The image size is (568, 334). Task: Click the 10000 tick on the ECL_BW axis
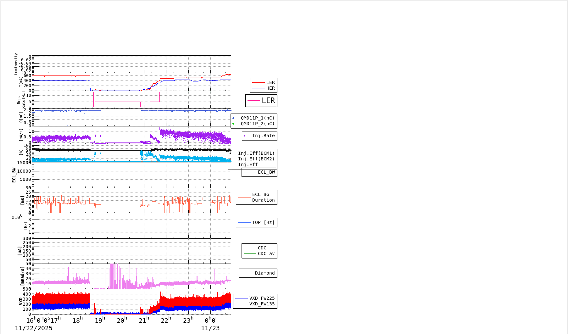24,171
